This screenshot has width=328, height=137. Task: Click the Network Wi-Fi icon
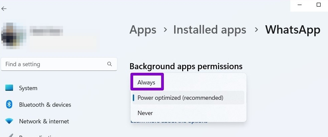pos(9,121)
